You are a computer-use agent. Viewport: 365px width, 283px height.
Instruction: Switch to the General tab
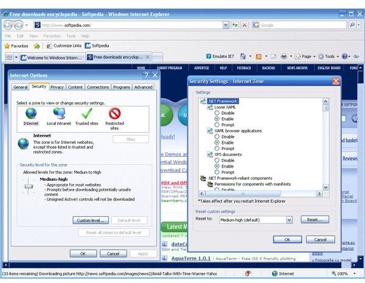(20, 87)
